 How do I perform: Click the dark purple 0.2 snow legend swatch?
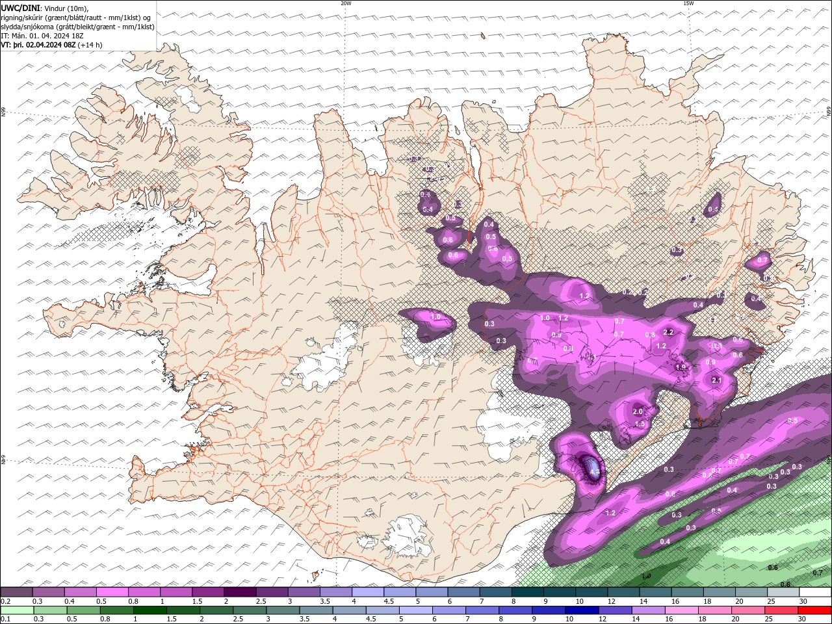[x=16, y=591]
